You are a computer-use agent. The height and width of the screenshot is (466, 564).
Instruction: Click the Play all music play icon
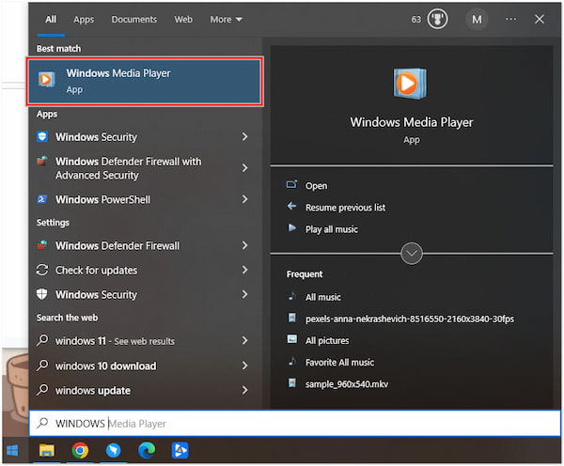[292, 227]
